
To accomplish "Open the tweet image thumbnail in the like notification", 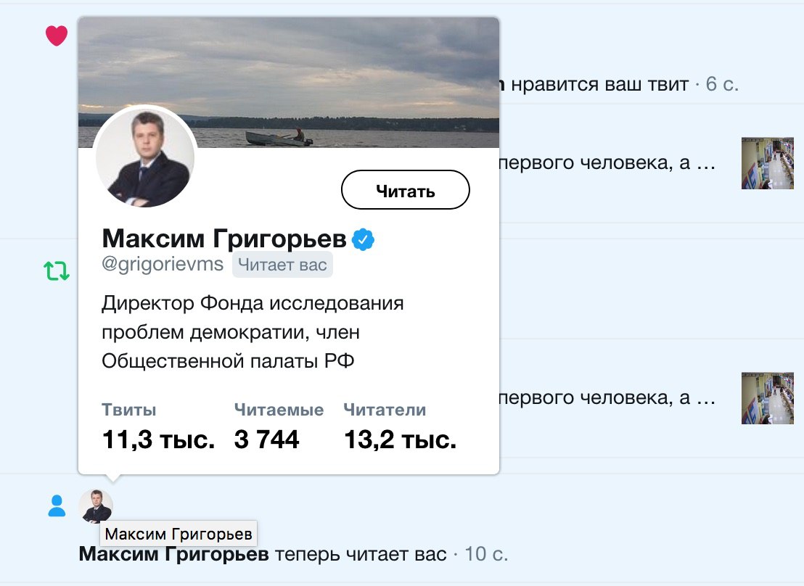I will [x=767, y=163].
